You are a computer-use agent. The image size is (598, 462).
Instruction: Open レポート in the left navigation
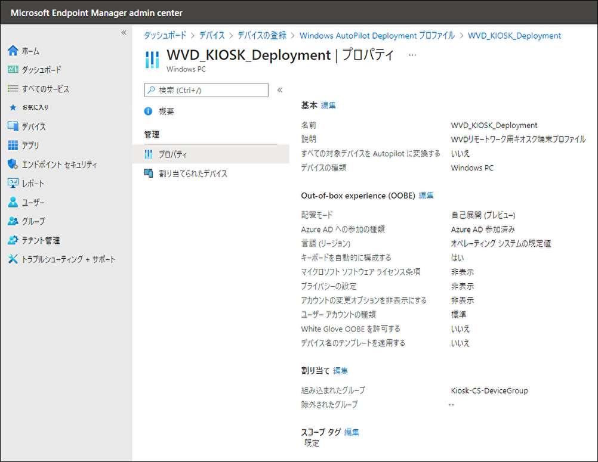coord(33,184)
